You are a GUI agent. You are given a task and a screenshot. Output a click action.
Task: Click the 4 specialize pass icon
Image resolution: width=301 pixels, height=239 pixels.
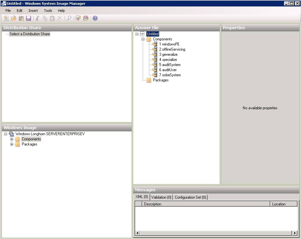pos(155,60)
